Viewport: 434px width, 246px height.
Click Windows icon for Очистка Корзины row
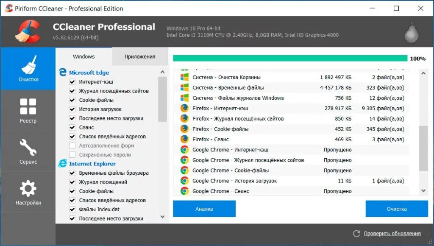click(184, 77)
